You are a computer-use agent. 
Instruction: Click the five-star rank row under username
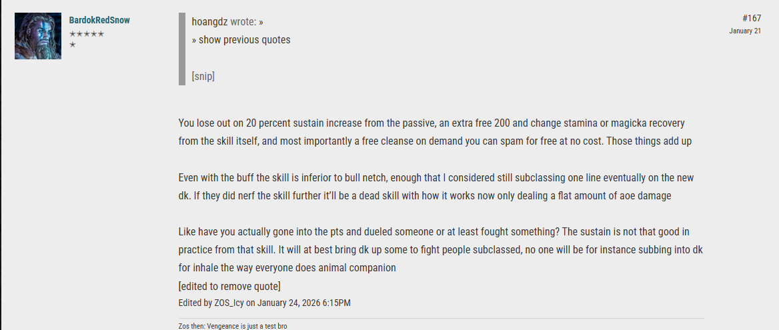click(x=87, y=34)
